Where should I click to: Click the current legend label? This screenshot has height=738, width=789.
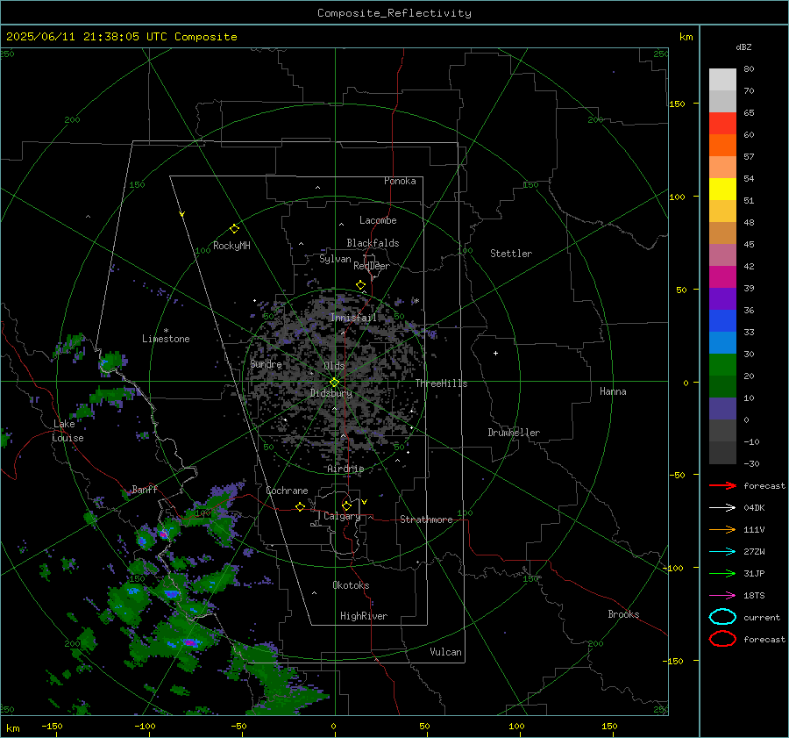tap(762, 618)
